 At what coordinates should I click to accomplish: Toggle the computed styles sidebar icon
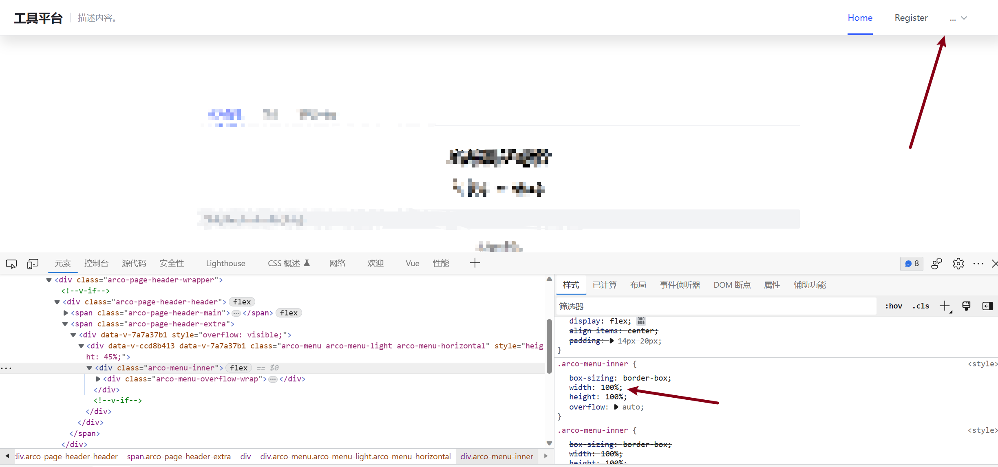click(988, 306)
